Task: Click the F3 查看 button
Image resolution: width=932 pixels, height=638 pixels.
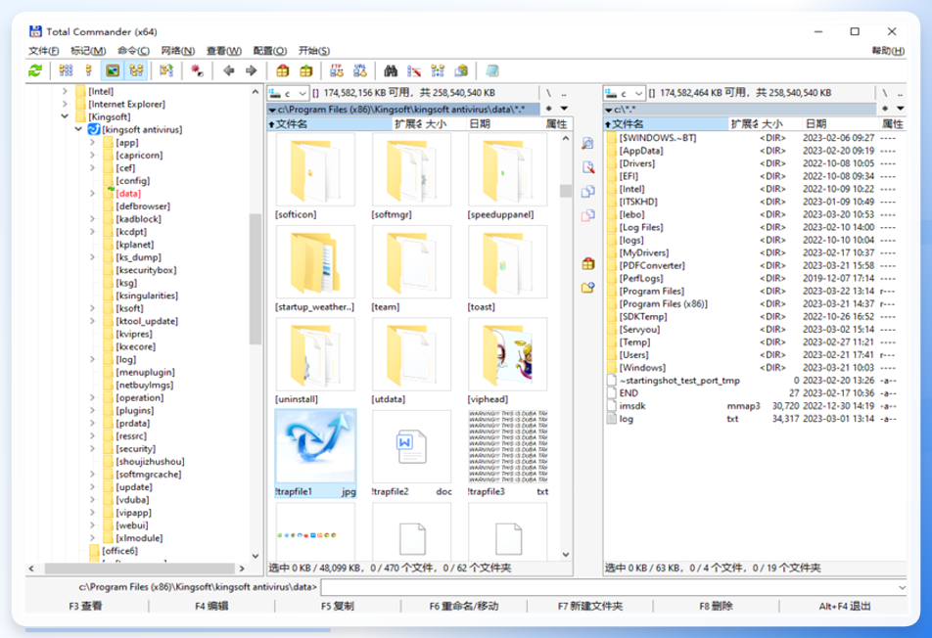Action: (x=85, y=606)
